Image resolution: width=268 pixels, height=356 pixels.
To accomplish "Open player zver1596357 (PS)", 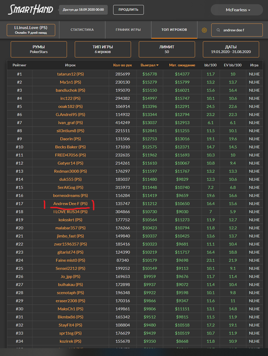I will [70, 244].
